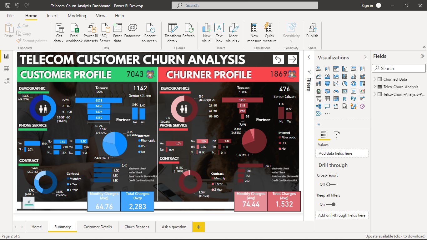This screenshot has width=427, height=240.
Task: Expand the Telco-Churn-Analysis-P... table
Action: (x=375, y=94)
